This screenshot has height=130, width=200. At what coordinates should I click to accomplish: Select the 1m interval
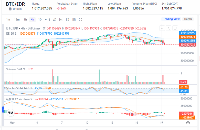click(8, 19)
